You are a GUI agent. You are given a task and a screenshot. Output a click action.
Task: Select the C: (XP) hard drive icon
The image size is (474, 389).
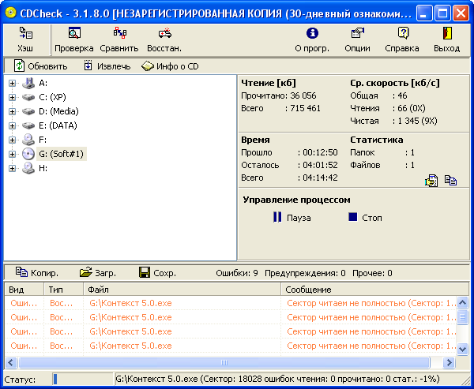click(28, 97)
